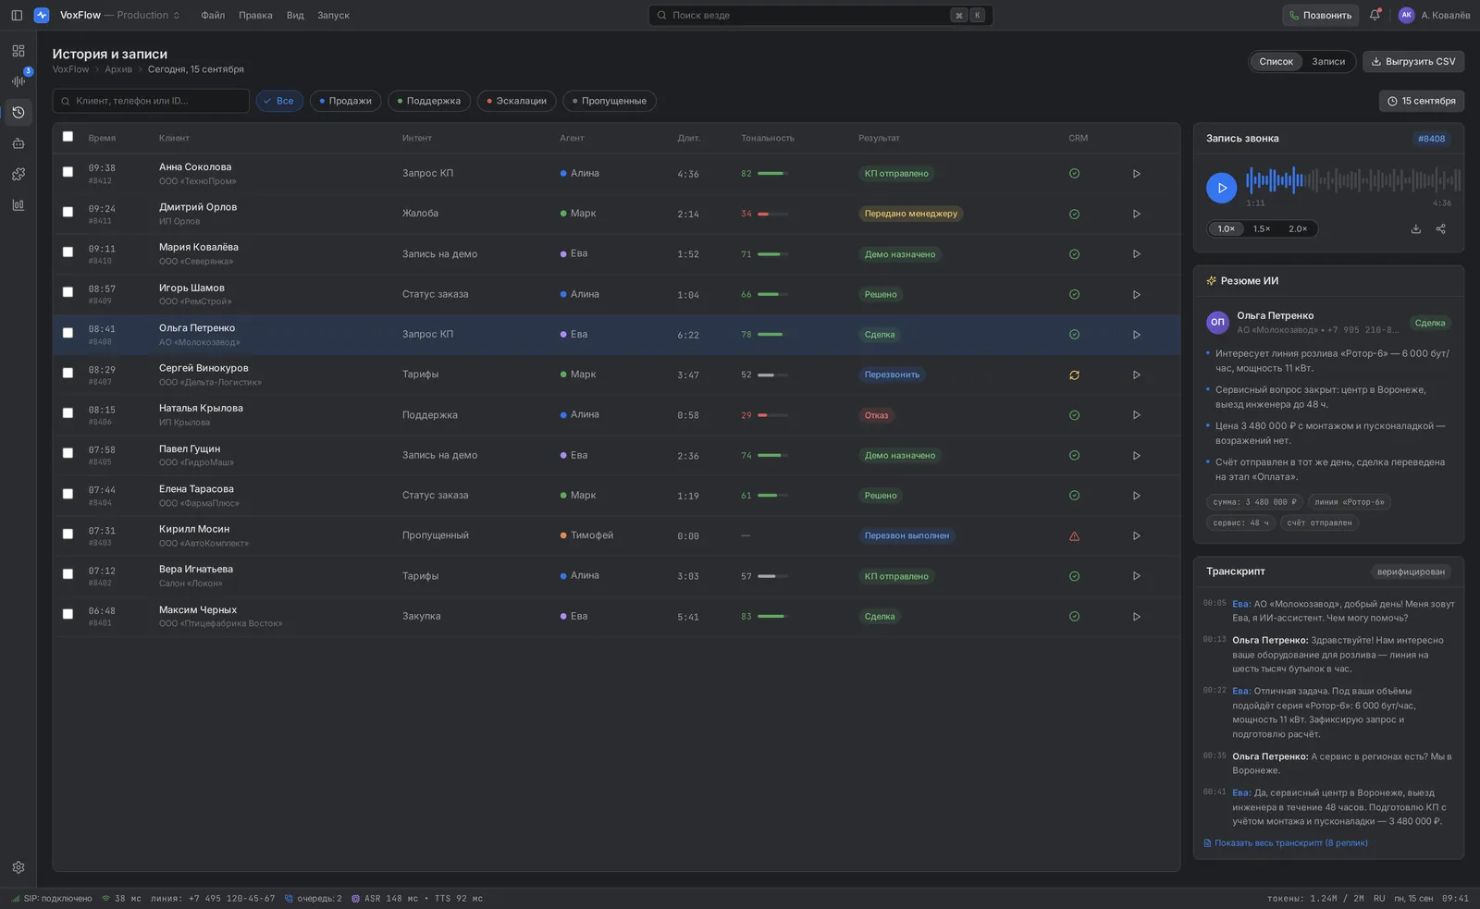
Task: Open the Правка menu
Action: click(x=255, y=15)
